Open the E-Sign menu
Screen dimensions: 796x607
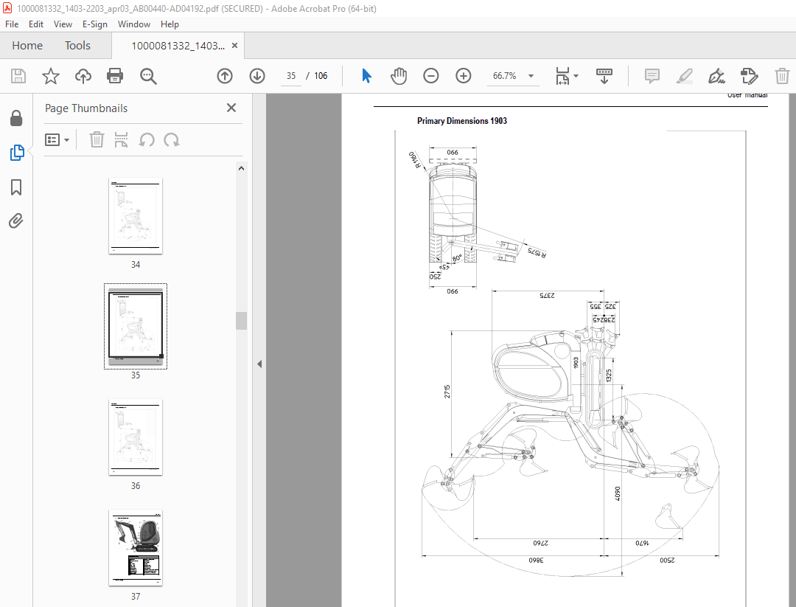95,24
